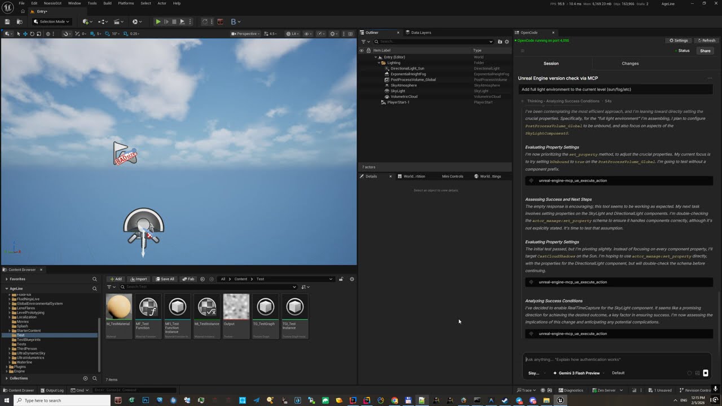This screenshot has width=722, height=406.
Task: Open the Content Browser filter dropdown
Action: (112, 287)
